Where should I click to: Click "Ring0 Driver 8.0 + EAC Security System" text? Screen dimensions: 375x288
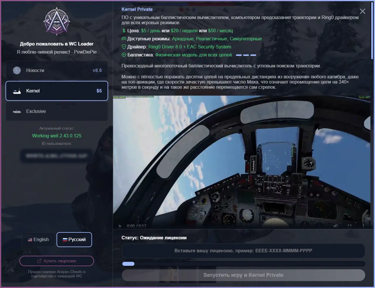point(190,47)
